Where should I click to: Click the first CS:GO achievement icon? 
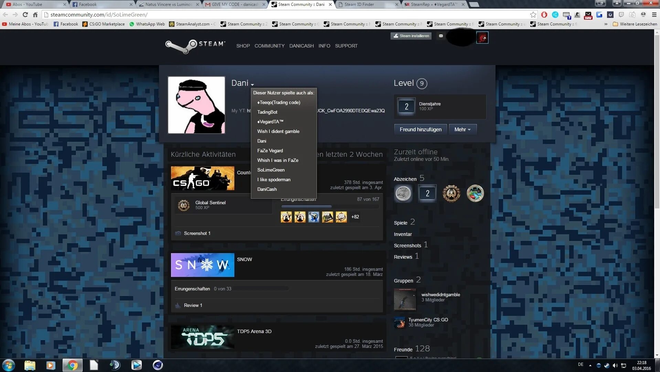tap(286, 217)
